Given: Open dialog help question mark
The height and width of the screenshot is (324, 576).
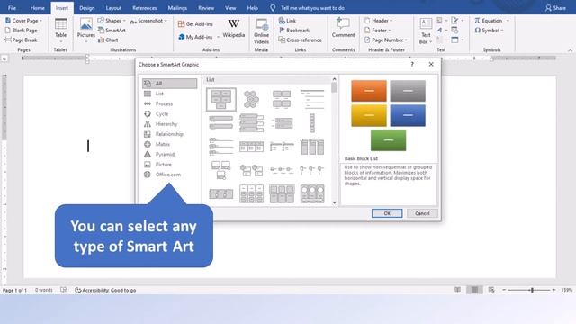Looking at the screenshot, I should pyautogui.click(x=412, y=64).
